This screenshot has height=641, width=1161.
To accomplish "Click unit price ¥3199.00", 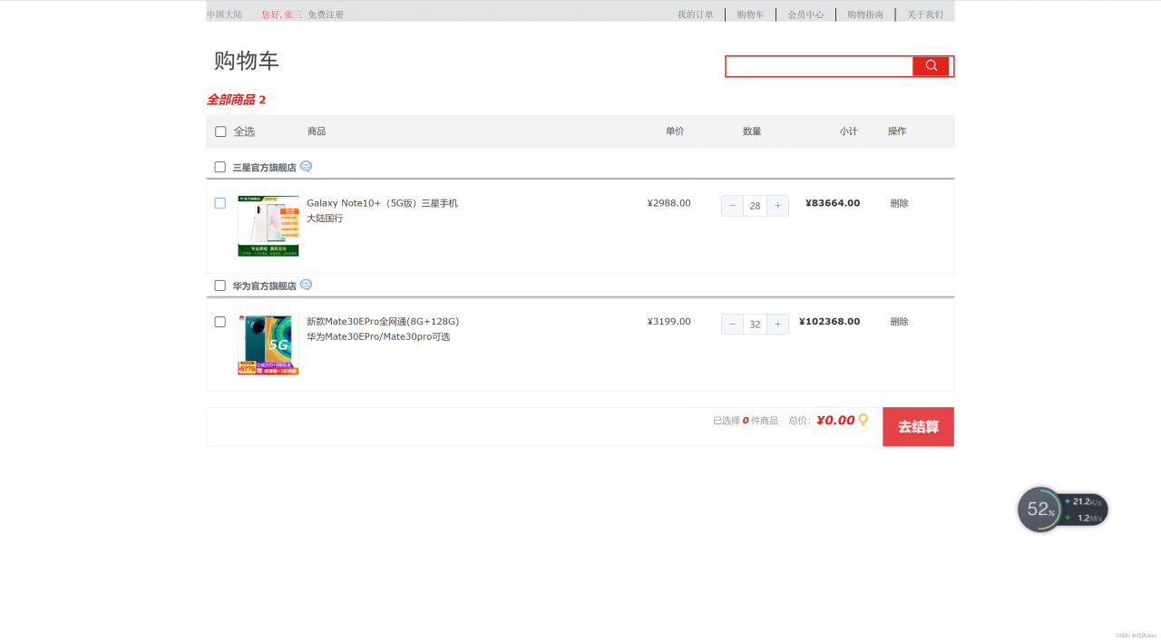I will point(668,322).
